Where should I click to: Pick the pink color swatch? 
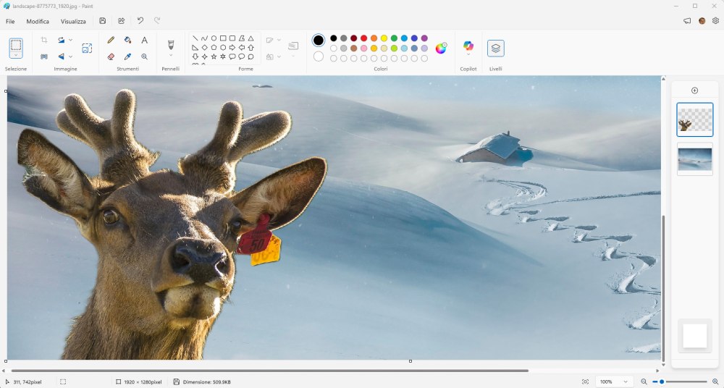click(364, 48)
